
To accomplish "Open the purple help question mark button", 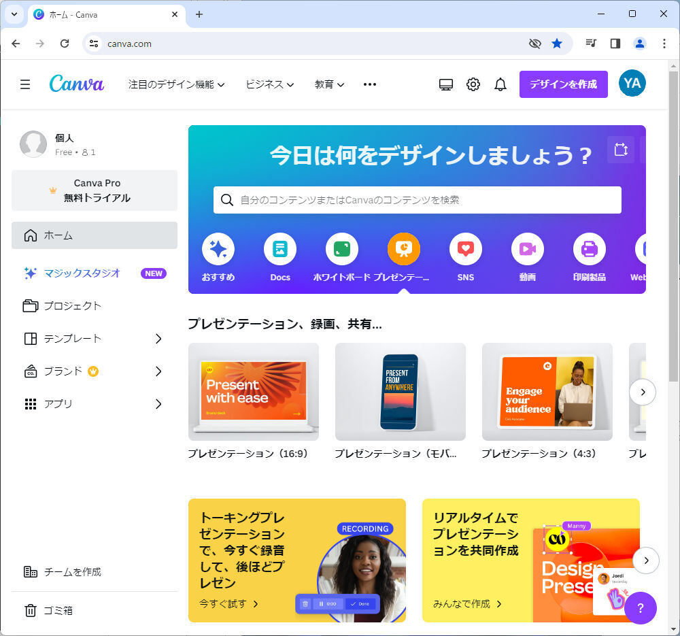I will (x=641, y=608).
